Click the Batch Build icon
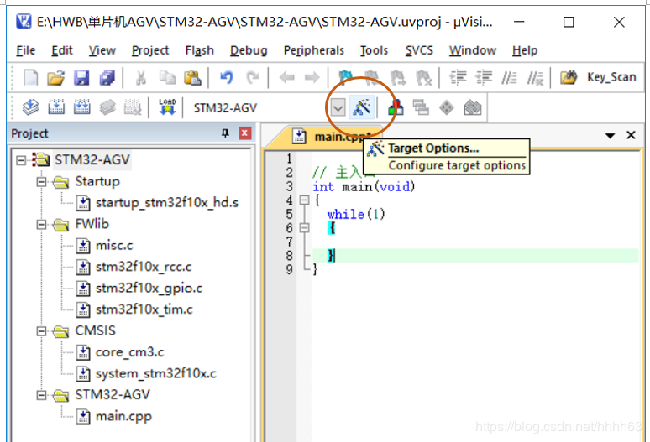The width and height of the screenshot is (650, 442). 107,107
